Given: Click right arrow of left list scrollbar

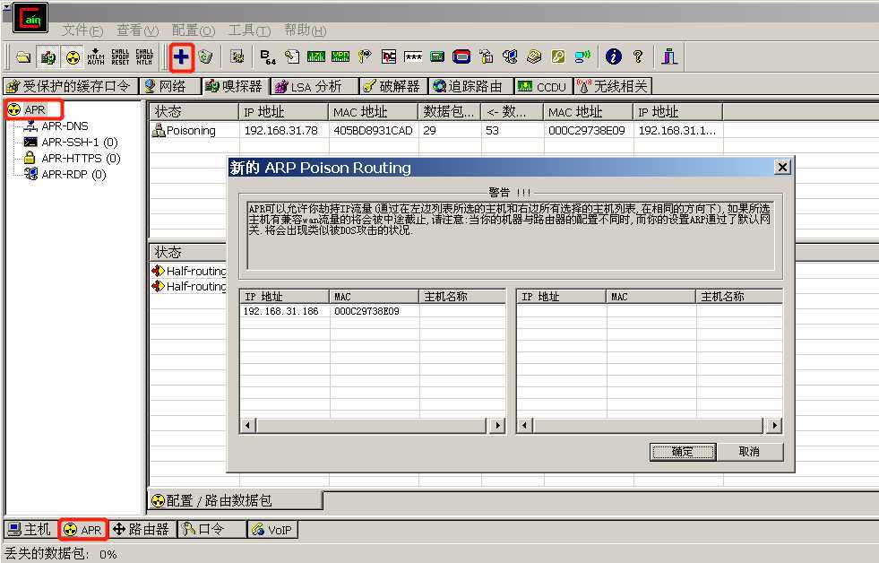Looking at the screenshot, I should 497,426.
